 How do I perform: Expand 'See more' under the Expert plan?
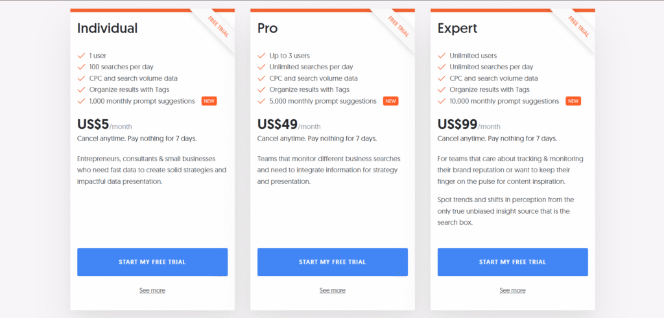(x=513, y=290)
